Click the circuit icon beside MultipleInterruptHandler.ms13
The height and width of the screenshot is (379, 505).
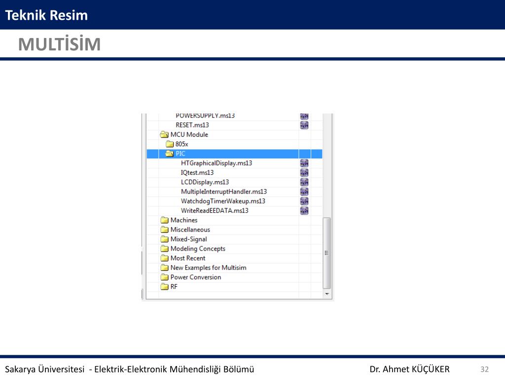point(304,192)
